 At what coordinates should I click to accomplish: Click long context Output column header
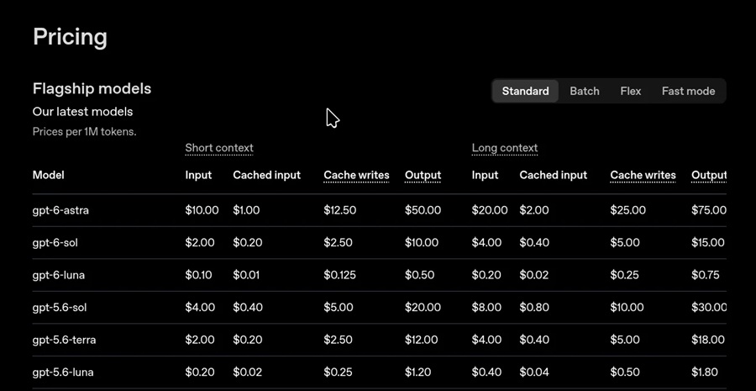pyautogui.click(x=709, y=175)
